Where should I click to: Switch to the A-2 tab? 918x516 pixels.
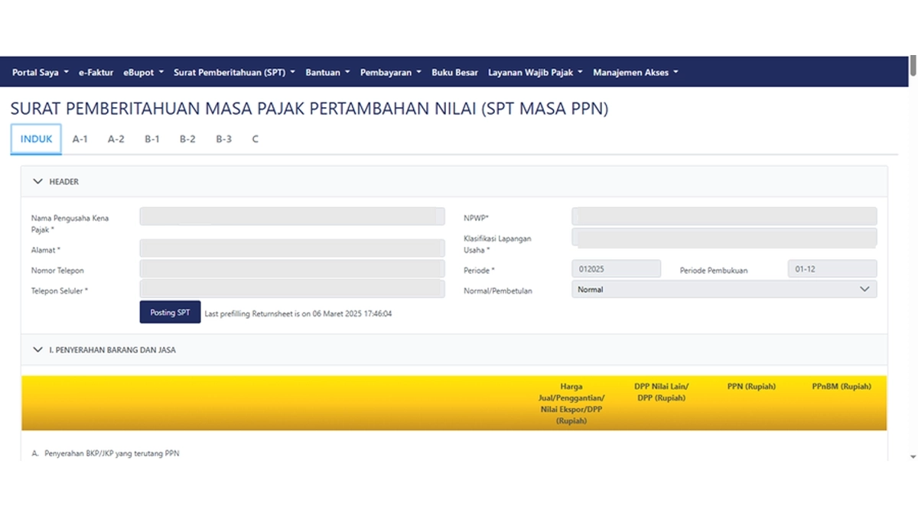(x=116, y=139)
